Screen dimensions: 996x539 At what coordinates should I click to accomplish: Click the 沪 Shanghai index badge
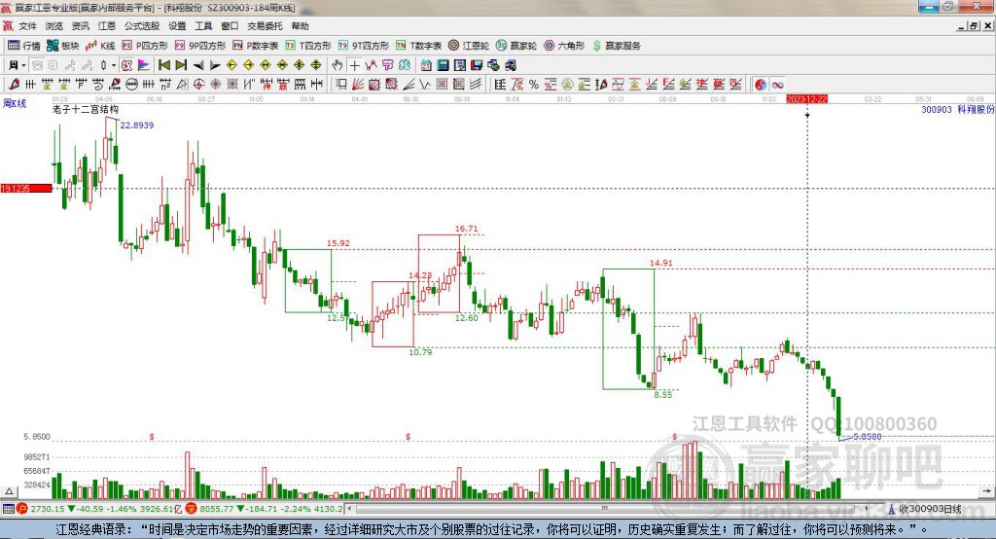22,509
